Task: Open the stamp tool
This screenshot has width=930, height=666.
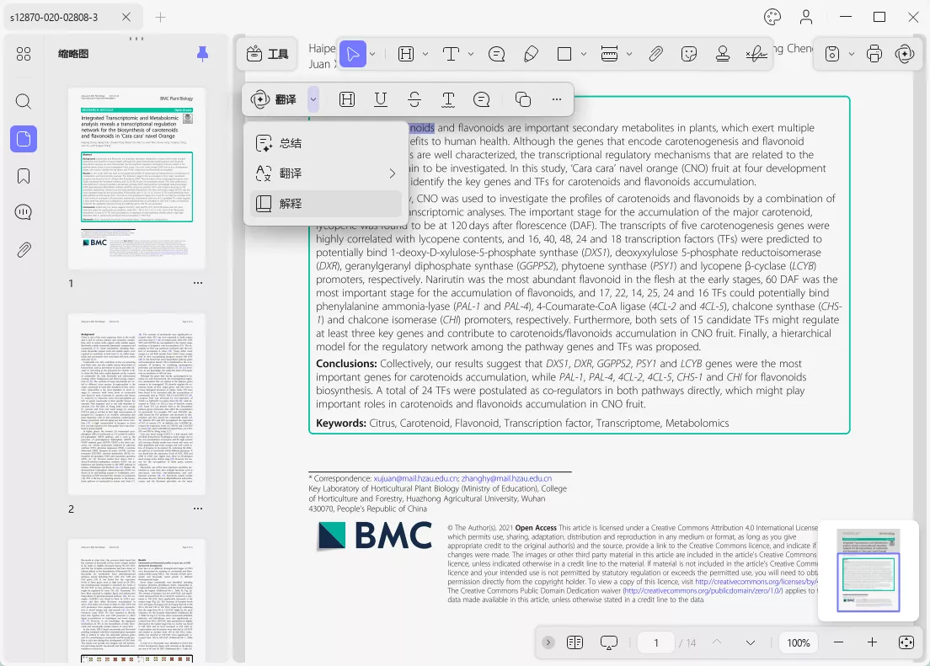Action: click(x=722, y=54)
